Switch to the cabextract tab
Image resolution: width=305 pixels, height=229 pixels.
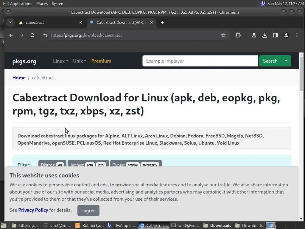(50, 22)
